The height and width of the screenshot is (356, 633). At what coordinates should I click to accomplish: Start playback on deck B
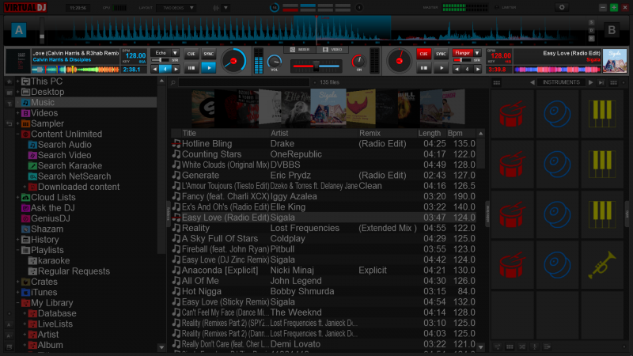click(x=441, y=68)
